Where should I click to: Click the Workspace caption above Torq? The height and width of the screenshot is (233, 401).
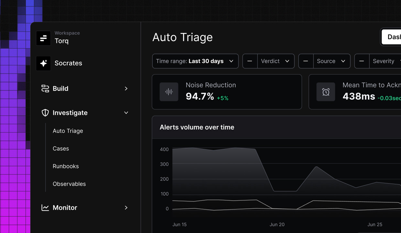[x=67, y=33]
